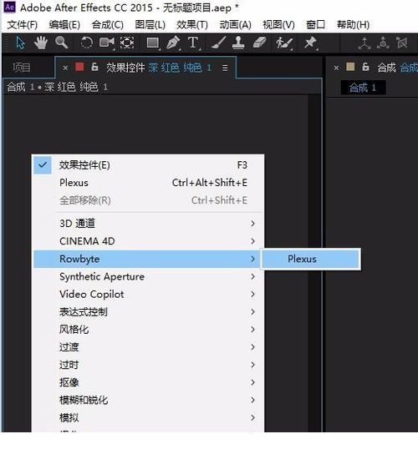
Task: Open the 文件(F) menu
Action: pos(22,25)
